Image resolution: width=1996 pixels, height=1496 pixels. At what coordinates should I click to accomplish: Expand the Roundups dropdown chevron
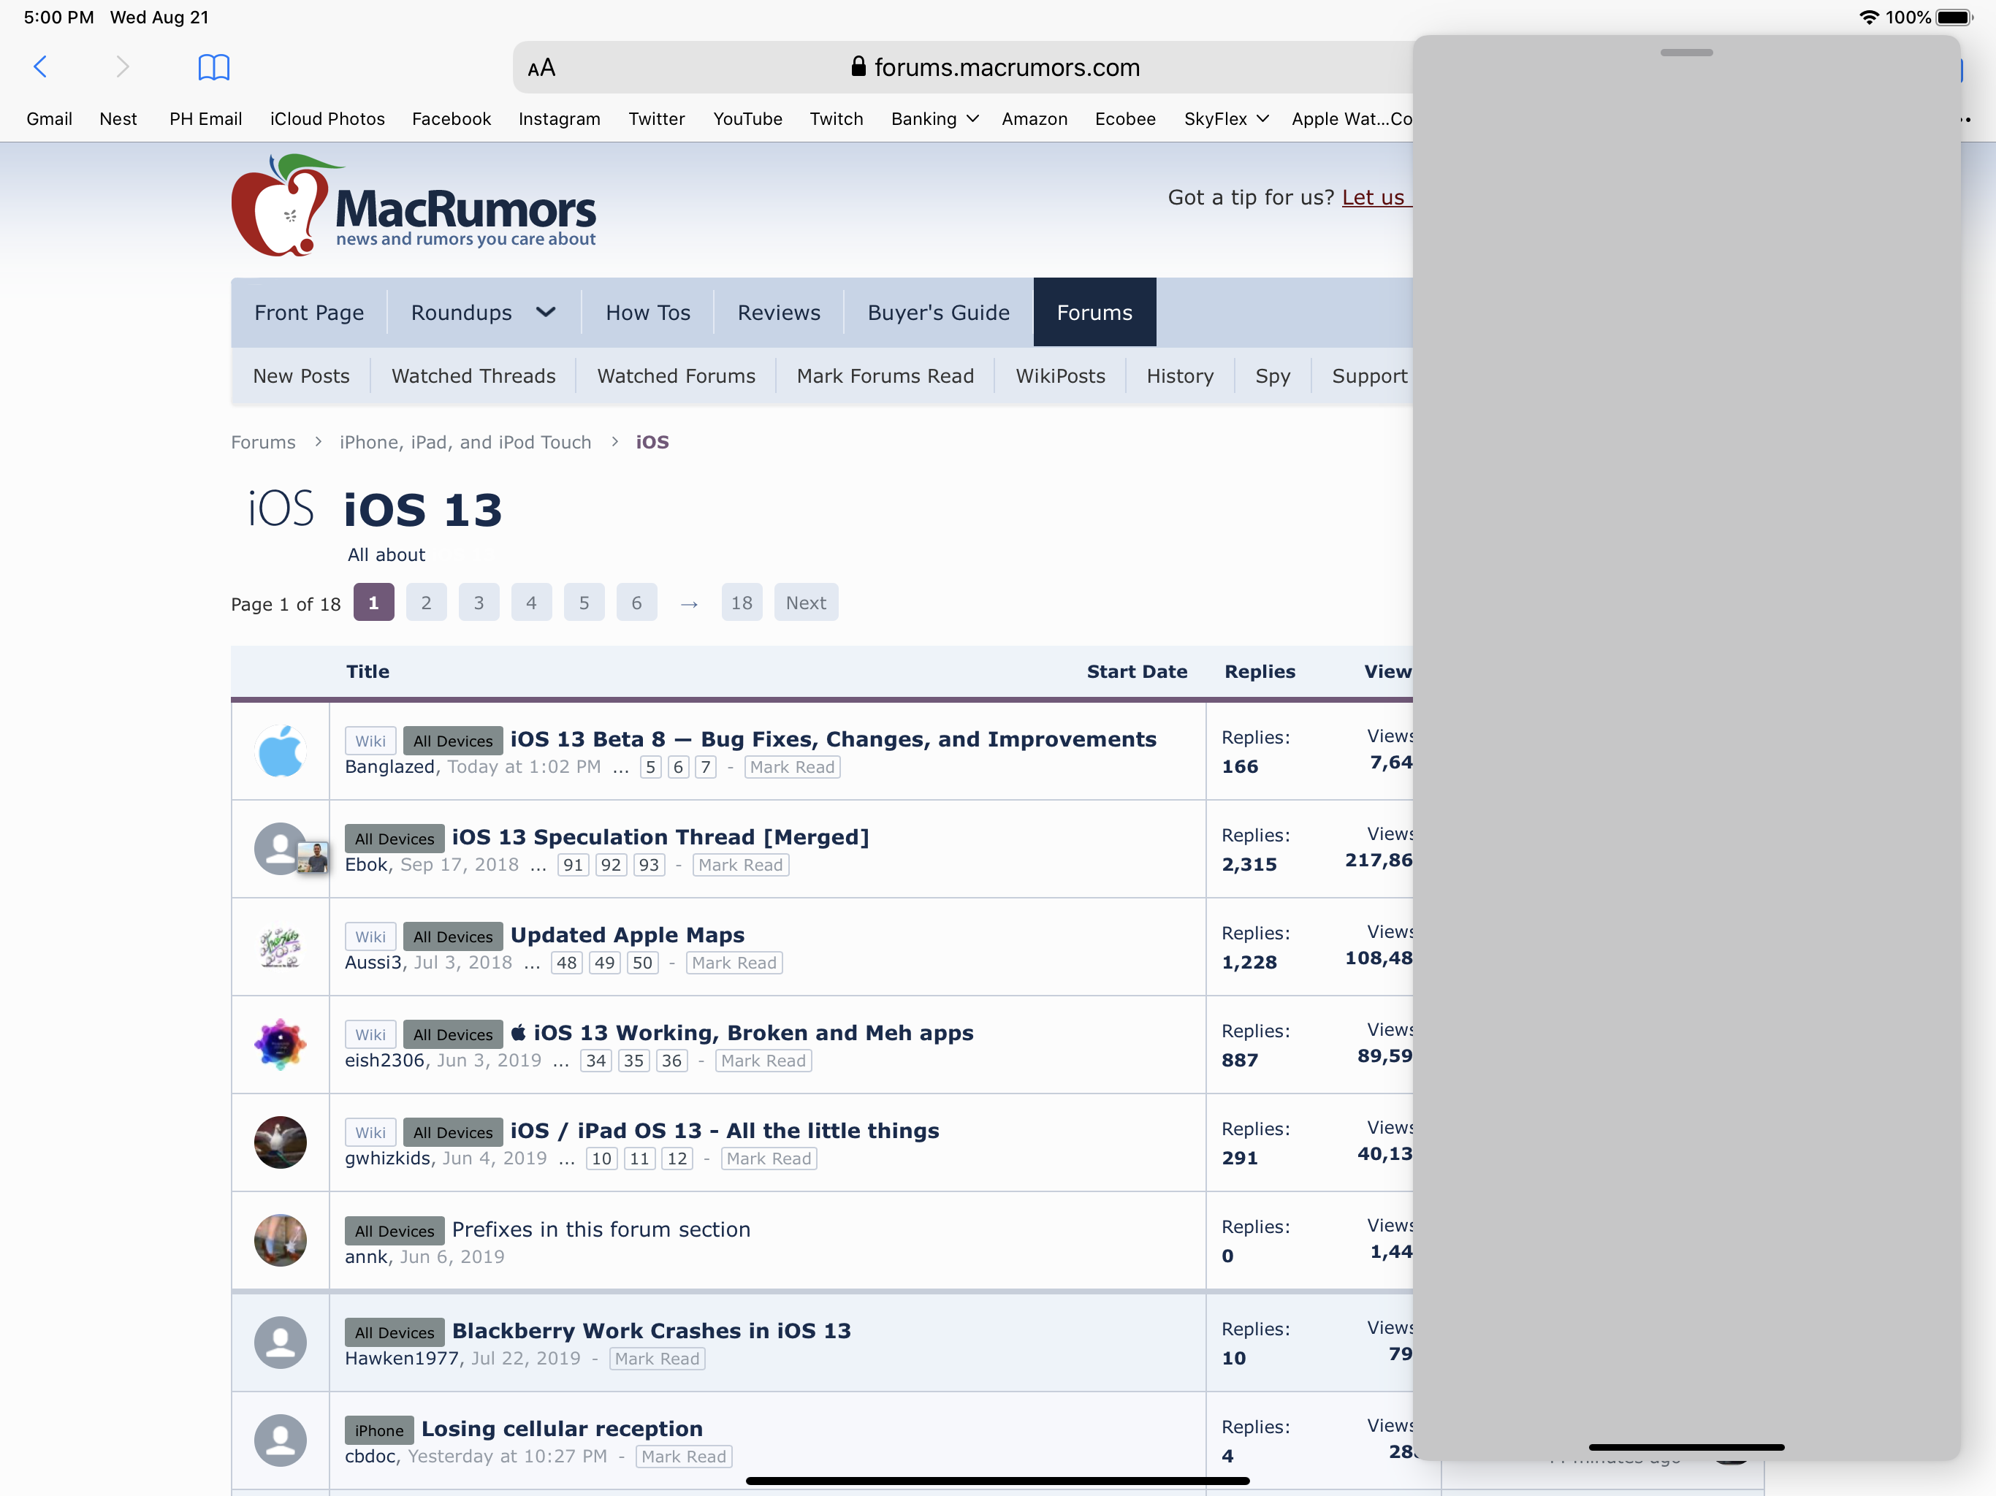click(x=545, y=312)
